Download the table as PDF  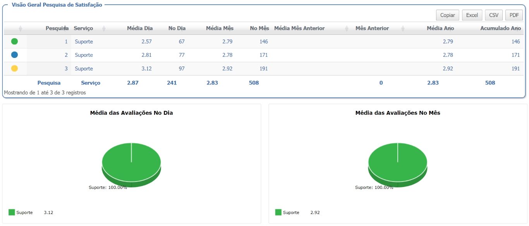(514, 15)
